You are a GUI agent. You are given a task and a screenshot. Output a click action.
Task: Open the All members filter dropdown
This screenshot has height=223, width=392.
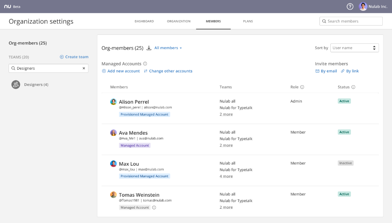click(x=168, y=48)
